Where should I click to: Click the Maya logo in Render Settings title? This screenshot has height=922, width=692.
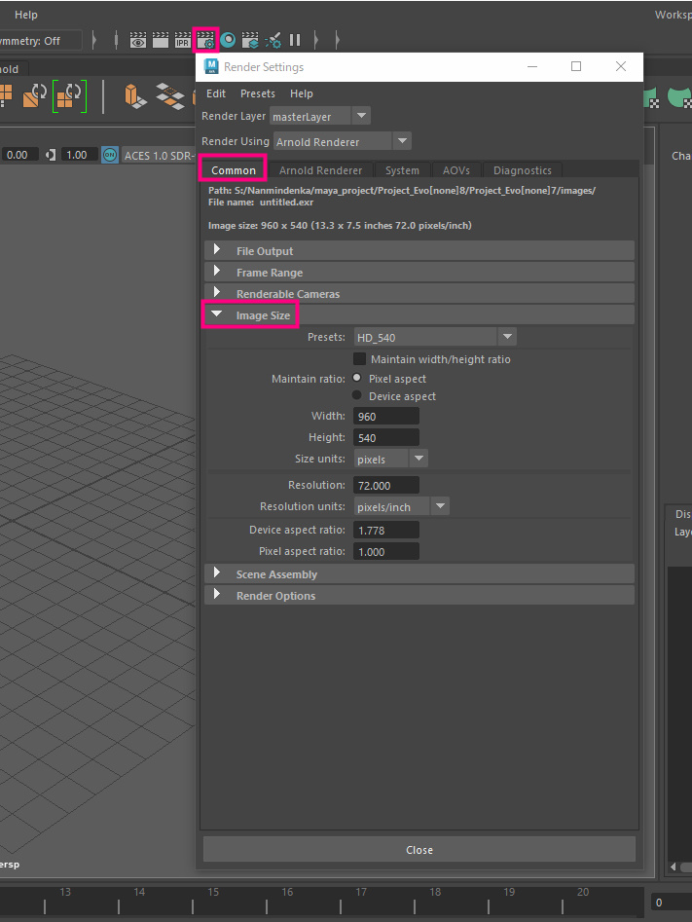tap(210, 66)
